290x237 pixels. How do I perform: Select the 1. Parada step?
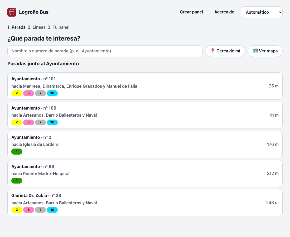tap(16, 27)
